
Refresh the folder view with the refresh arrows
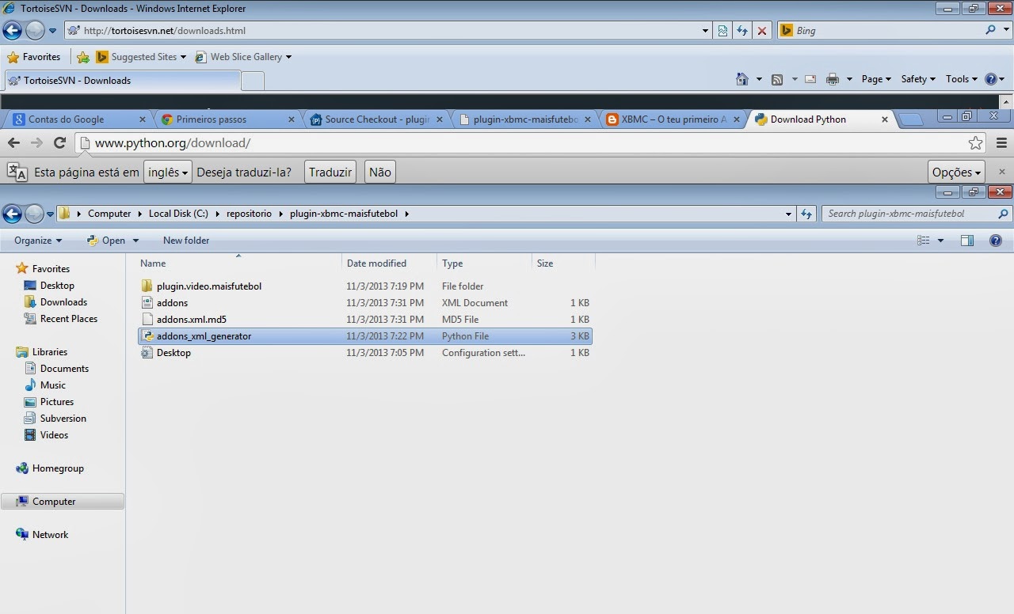click(806, 213)
